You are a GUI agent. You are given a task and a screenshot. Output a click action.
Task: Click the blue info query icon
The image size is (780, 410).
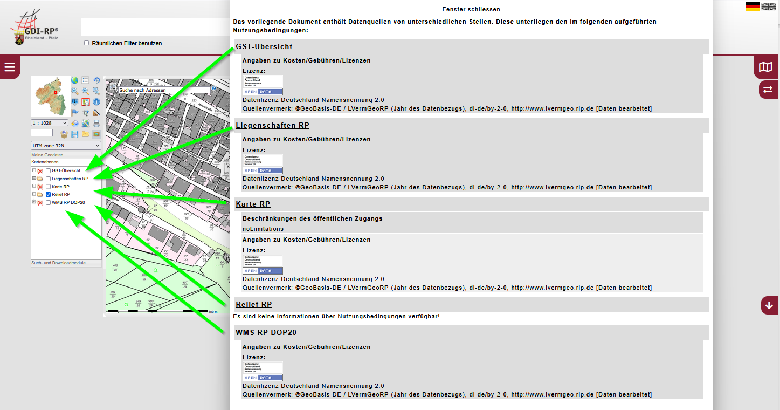[96, 101]
